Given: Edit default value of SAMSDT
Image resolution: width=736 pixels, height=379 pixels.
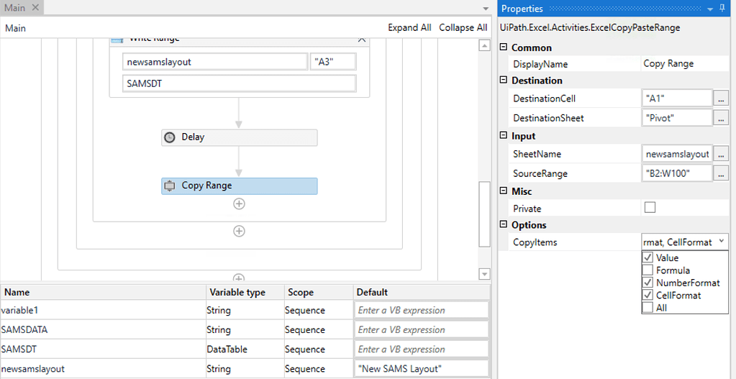Looking at the screenshot, I should [x=422, y=350].
